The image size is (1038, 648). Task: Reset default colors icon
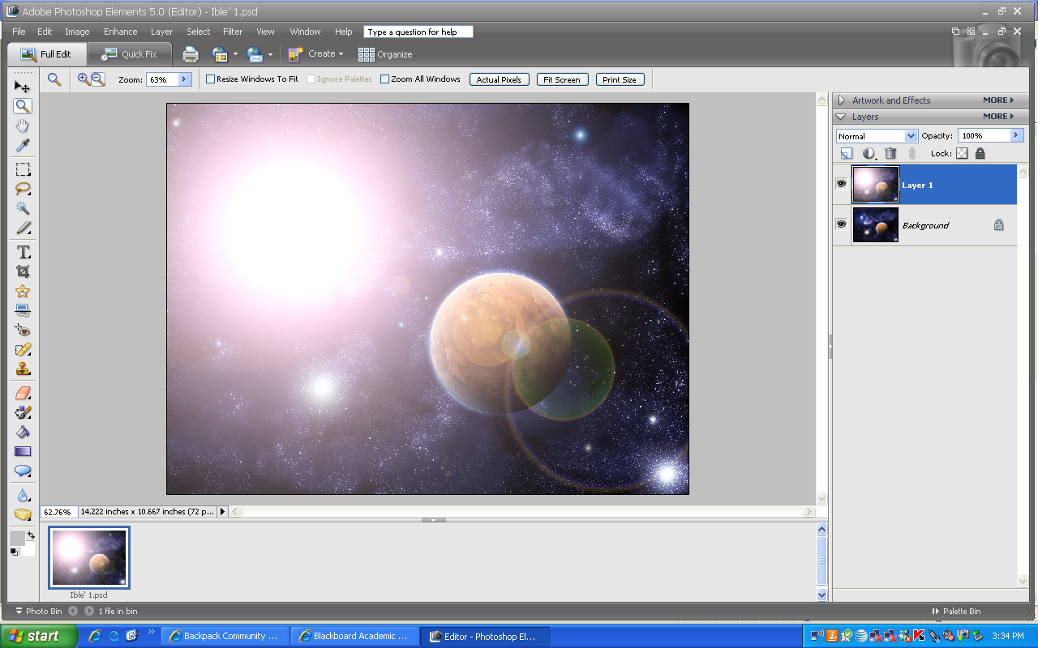(x=14, y=552)
